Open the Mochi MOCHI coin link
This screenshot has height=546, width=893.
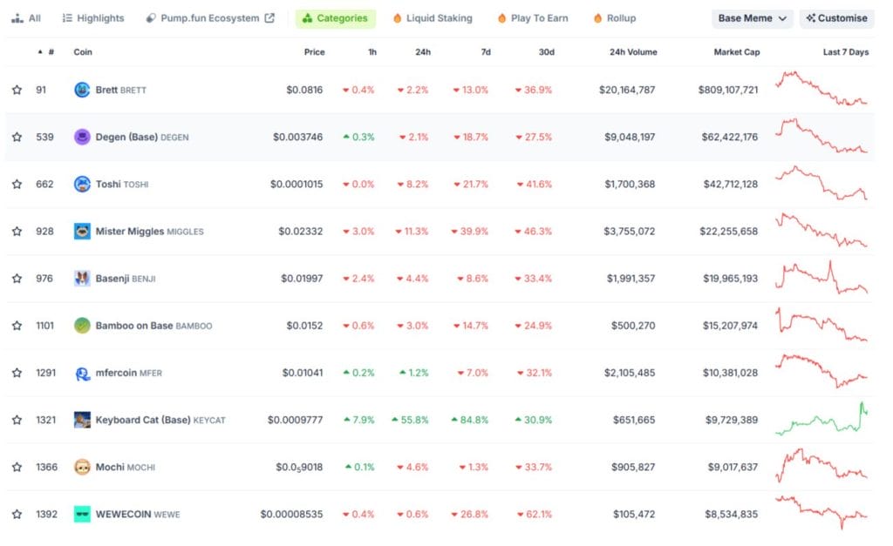click(126, 467)
